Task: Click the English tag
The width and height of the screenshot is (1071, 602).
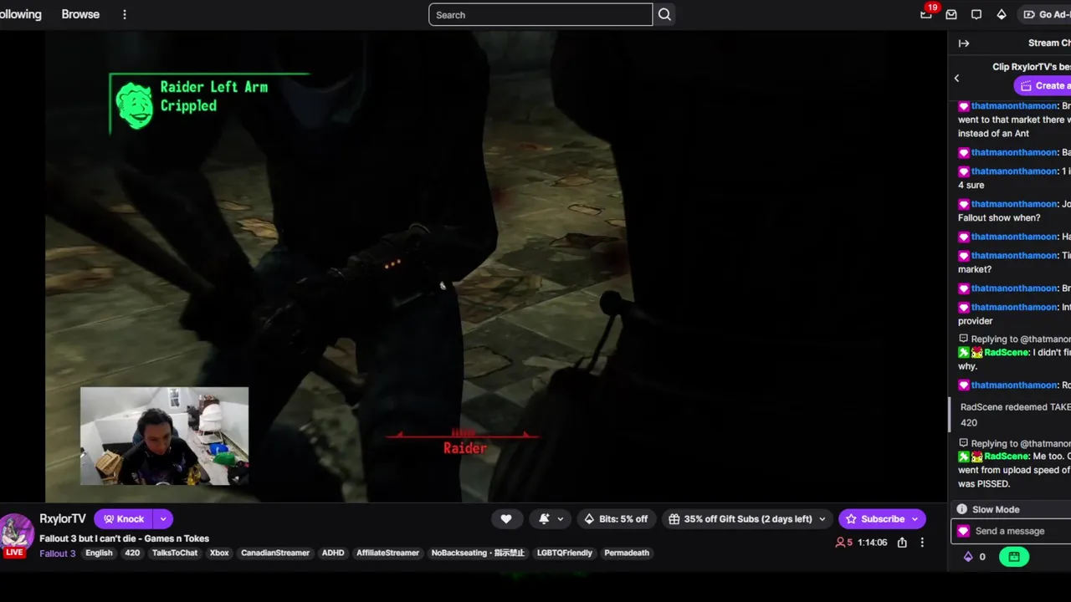Action: (99, 553)
